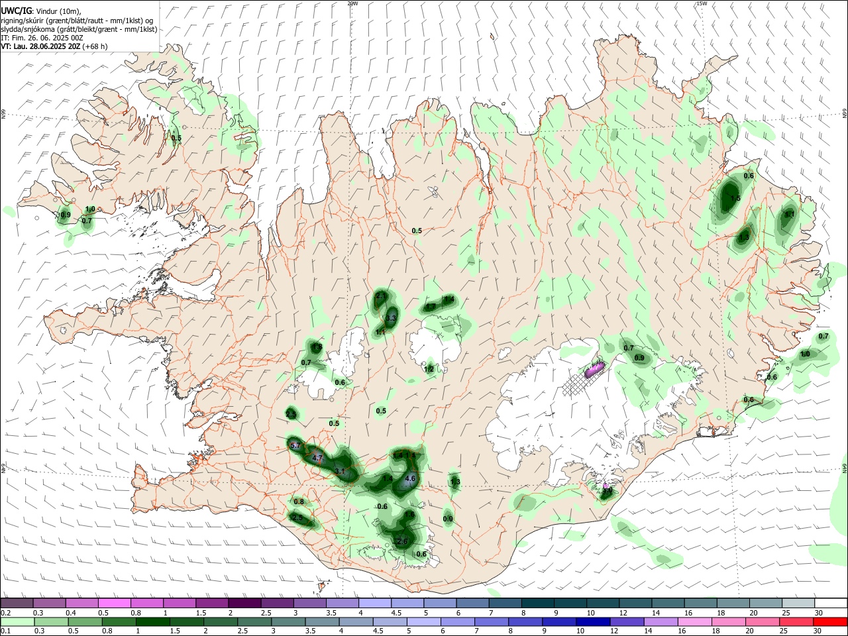Select the 4.7 precipitation label
Image resolution: width=848 pixels, height=636 pixels.
(317, 458)
